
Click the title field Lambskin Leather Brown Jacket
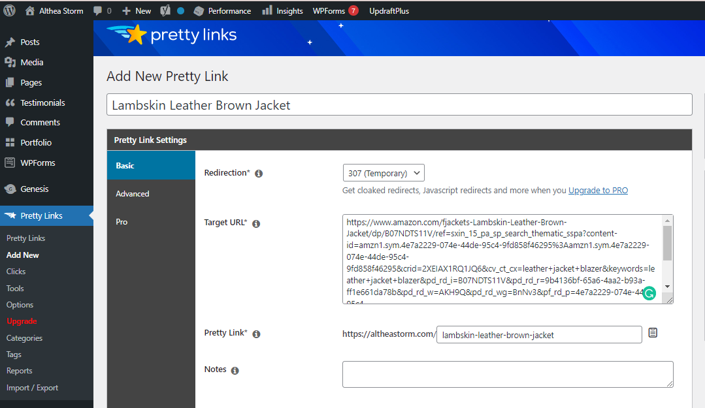[399, 104]
